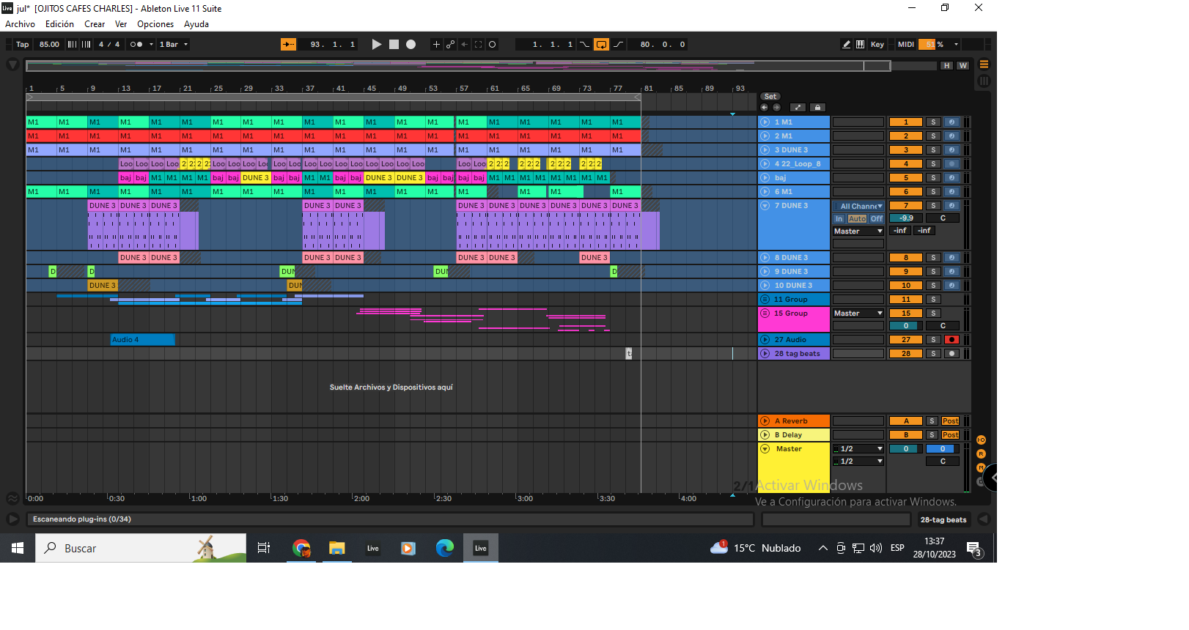
Task: Enable the Follow playback button
Action: pos(289,45)
